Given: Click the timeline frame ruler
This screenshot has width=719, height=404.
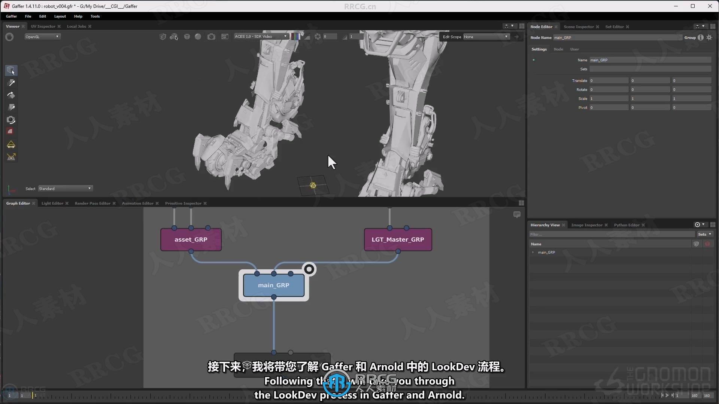Looking at the screenshot, I should tap(346, 395).
